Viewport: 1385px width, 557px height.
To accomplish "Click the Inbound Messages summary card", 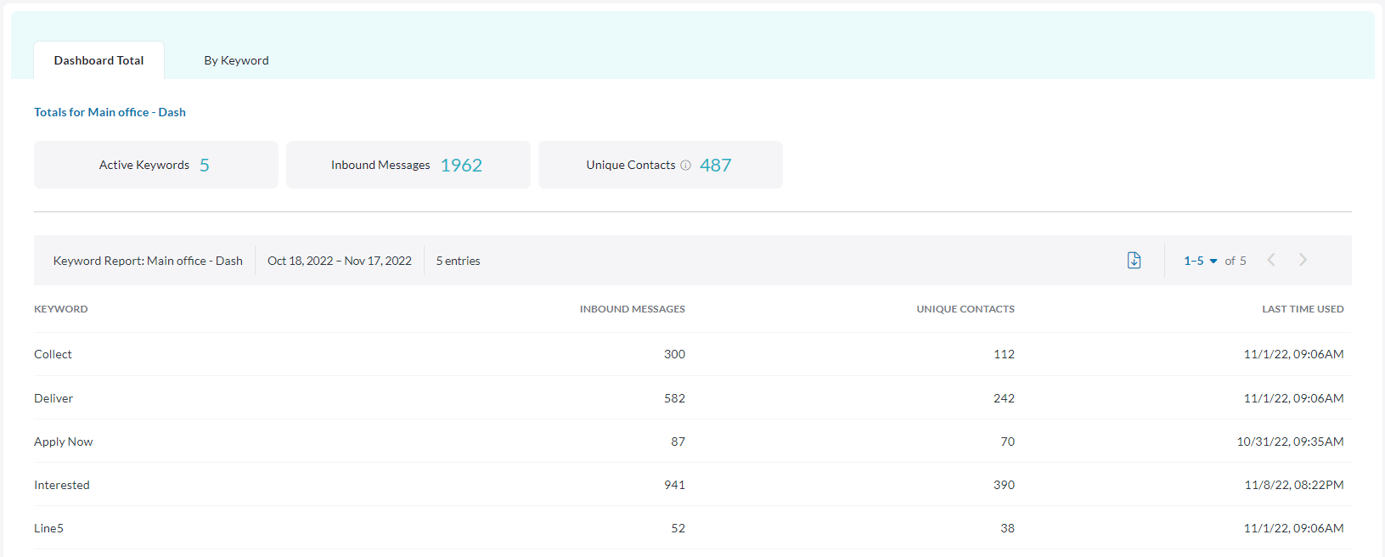I will [408, 165].
